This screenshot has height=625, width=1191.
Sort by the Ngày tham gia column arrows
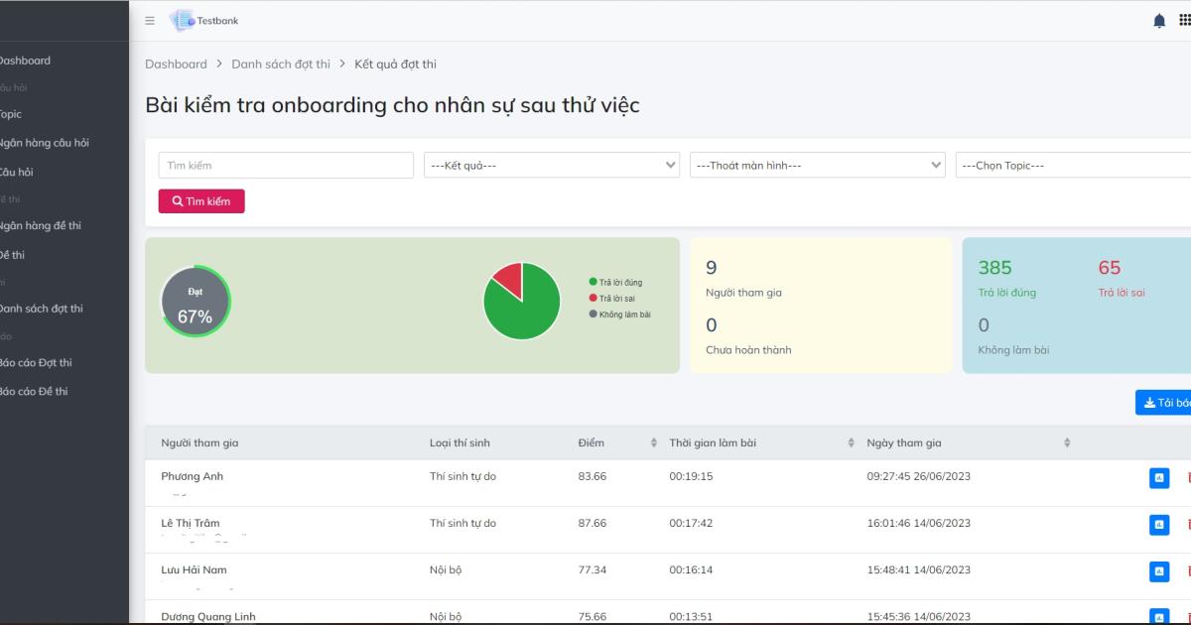coord(1066,442)
